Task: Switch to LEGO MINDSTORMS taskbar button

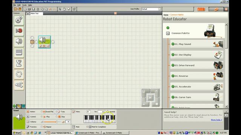Action: pos(60,133)
